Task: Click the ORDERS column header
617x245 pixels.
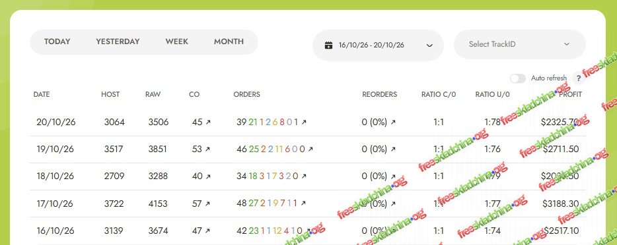Action: point(246,94)
